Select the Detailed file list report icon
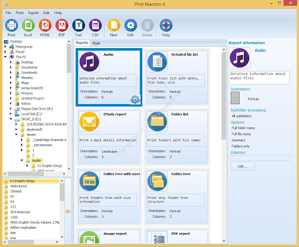Screen dimensions: 299x247 click(x=157, y=62)
